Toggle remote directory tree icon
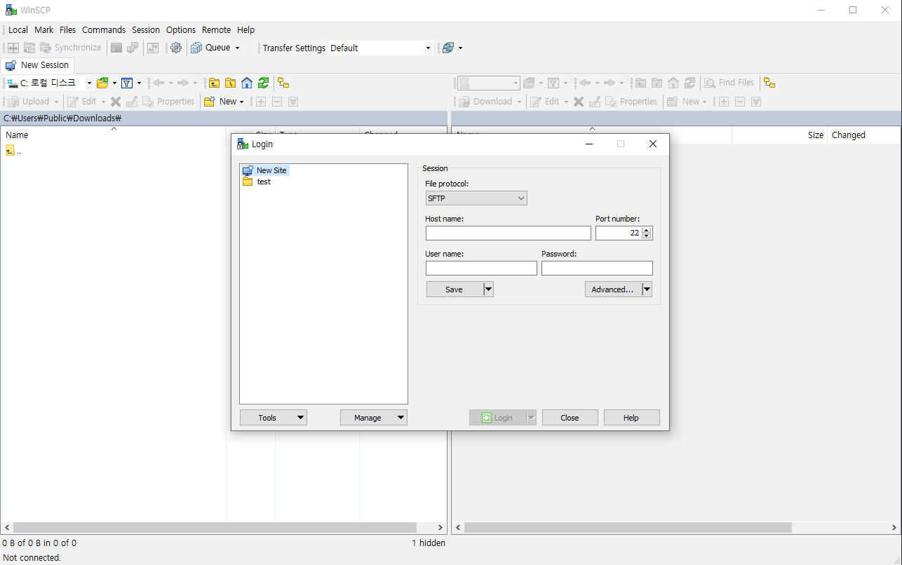Image resolution: width=902 pixels, height=565 pixels. (x=769, y=83)
